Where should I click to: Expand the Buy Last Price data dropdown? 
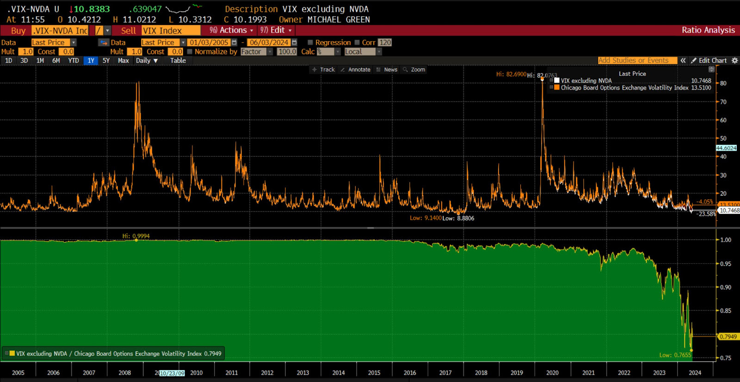[x=74, y=42]
